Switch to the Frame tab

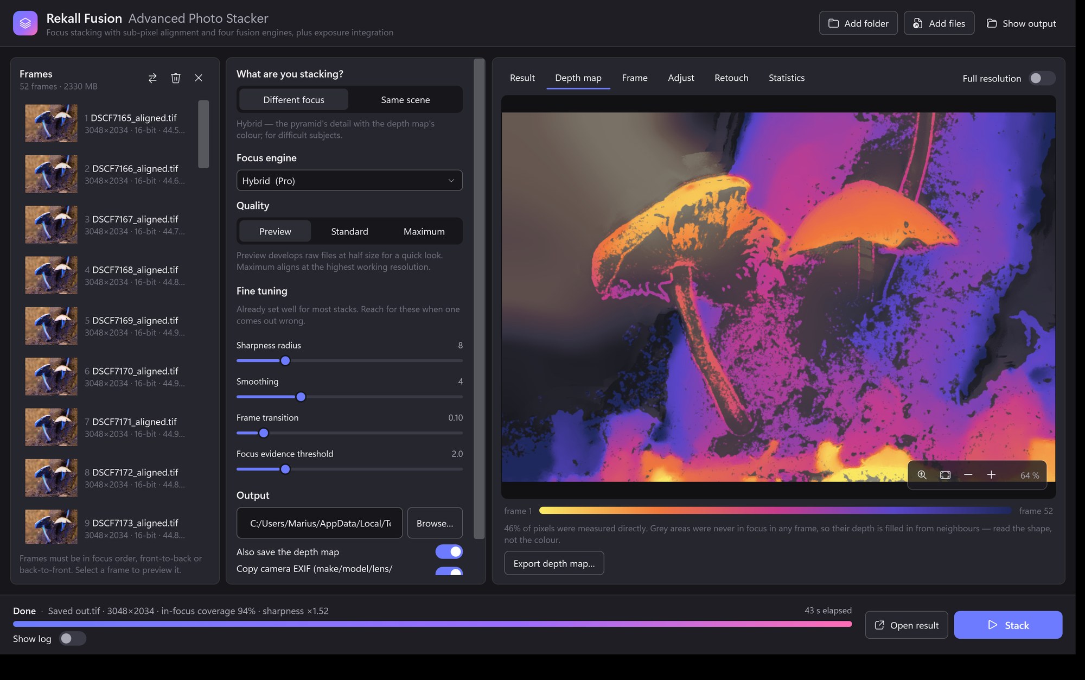635,78
